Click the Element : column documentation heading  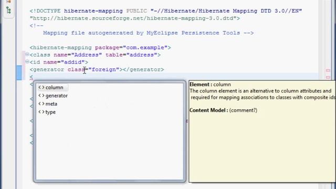pos(210,85)
